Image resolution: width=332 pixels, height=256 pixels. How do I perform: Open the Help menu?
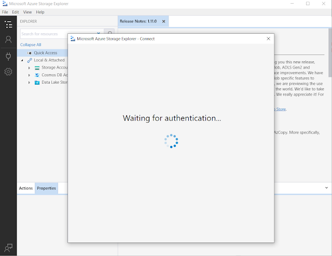point(40,12)
